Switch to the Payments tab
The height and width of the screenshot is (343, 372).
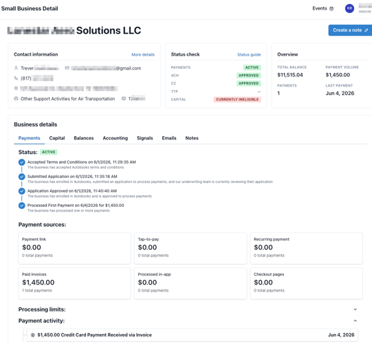(29, 138)
